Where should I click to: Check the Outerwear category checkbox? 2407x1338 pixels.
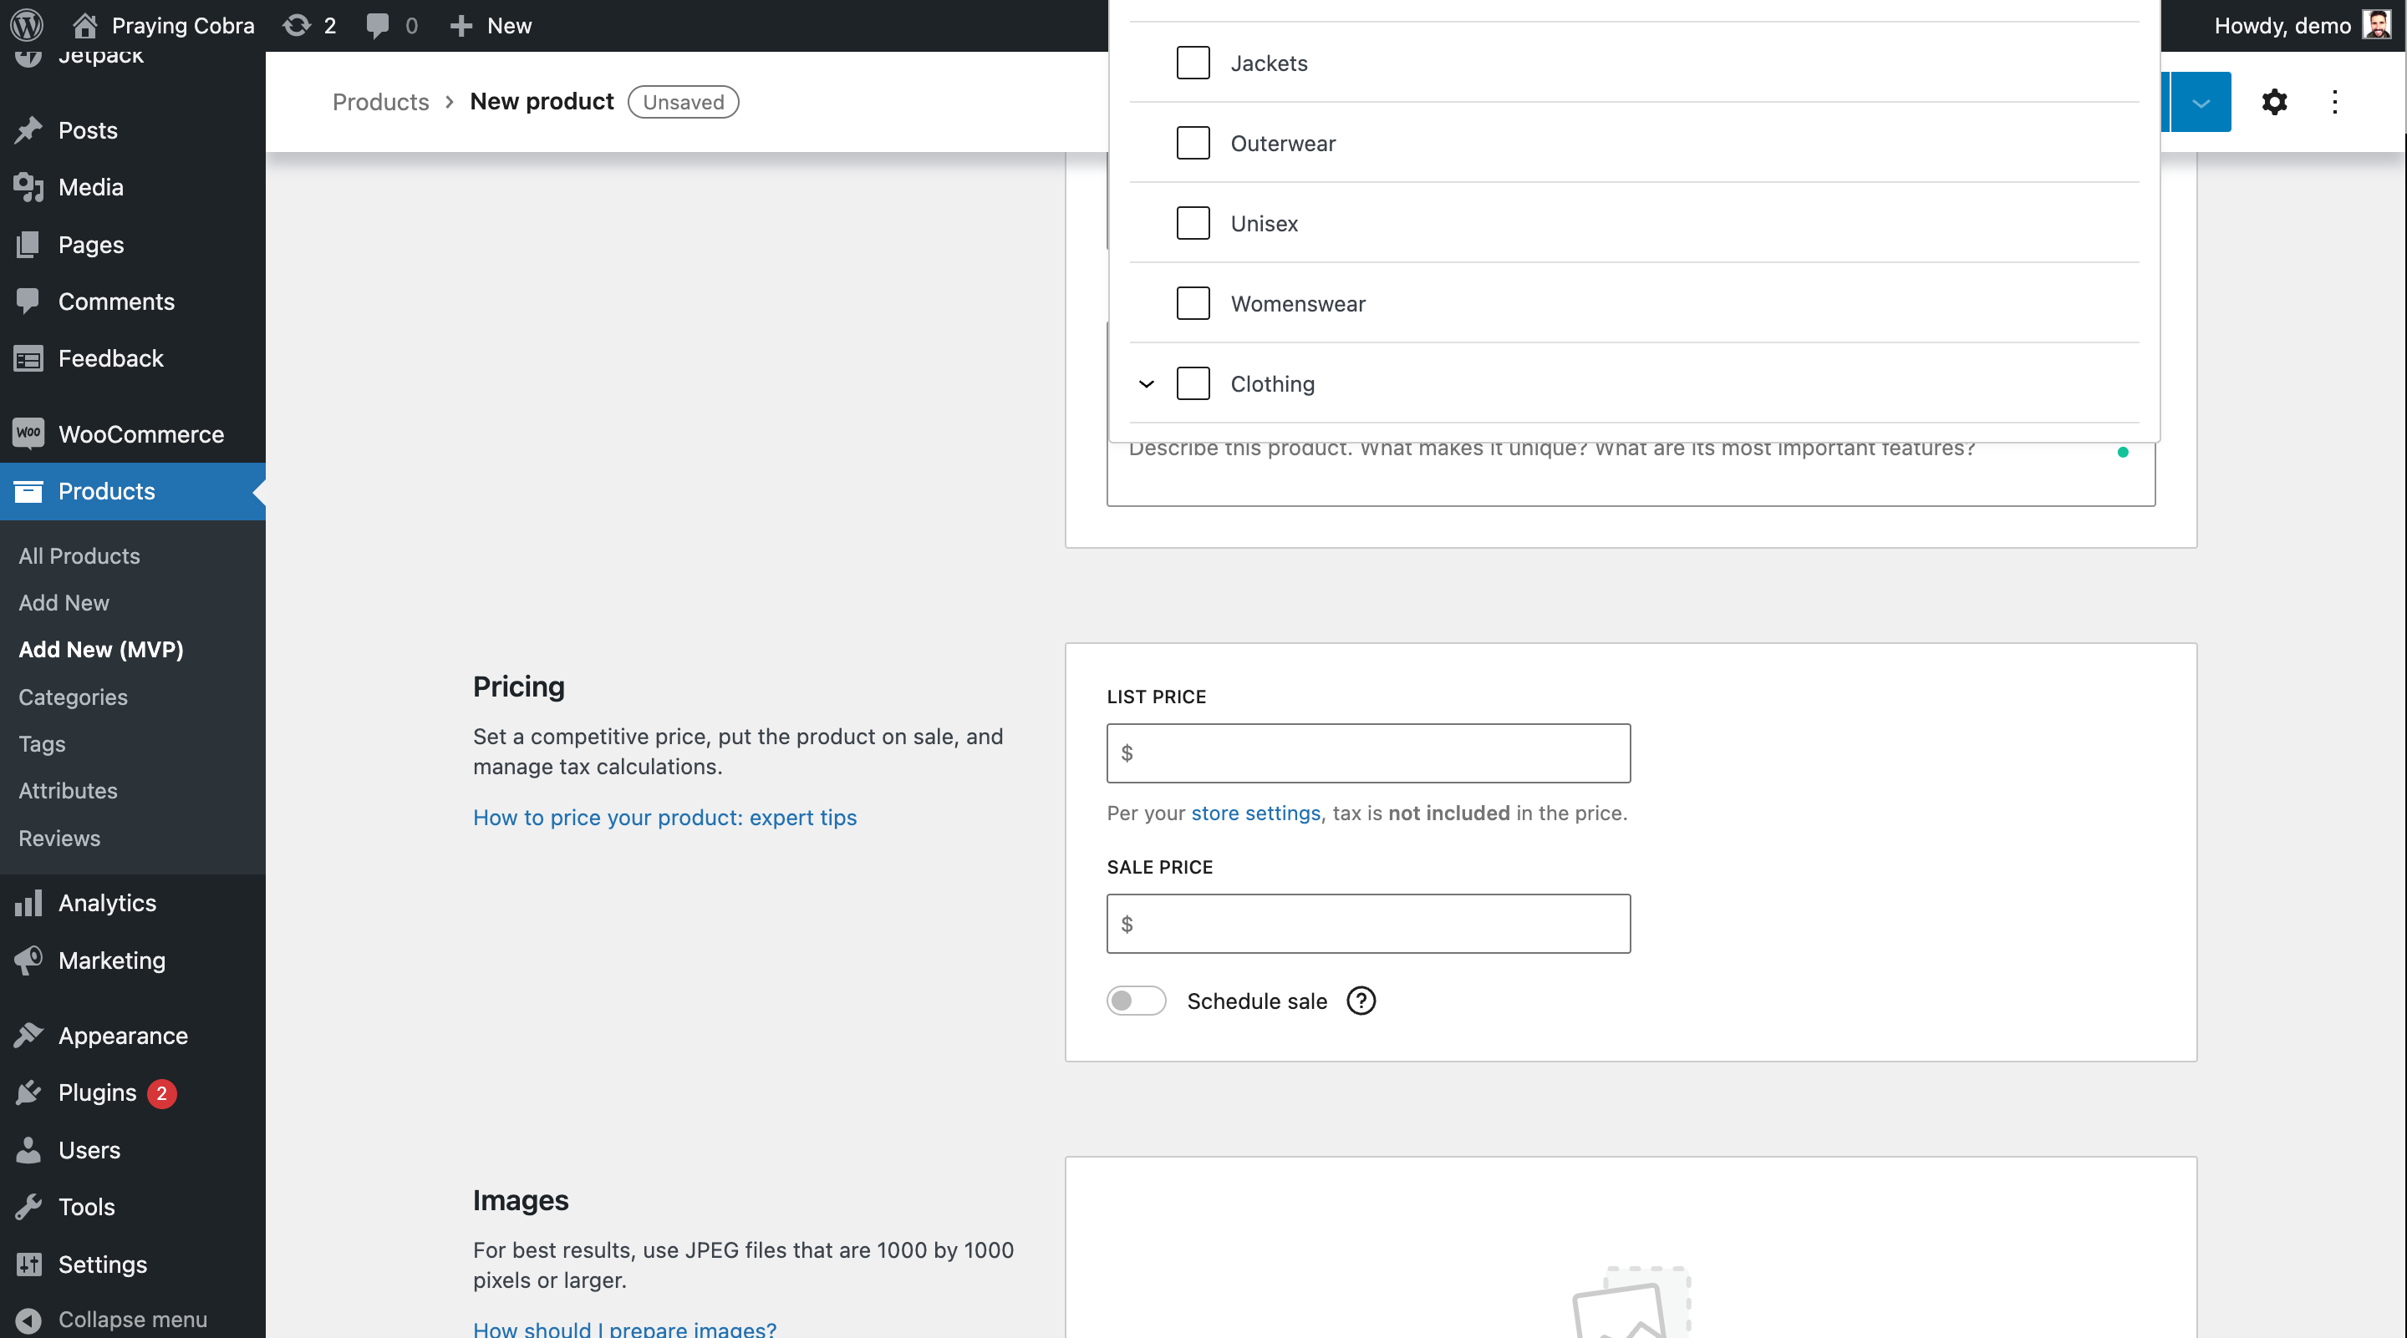[x=1193, y=143]
